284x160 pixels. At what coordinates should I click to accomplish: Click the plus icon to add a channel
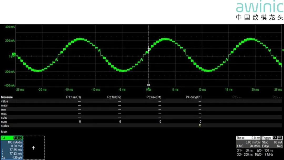(x=33, y=148)
